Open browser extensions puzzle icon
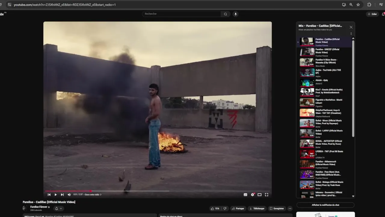The image size is (385, 217). [369, 5]
